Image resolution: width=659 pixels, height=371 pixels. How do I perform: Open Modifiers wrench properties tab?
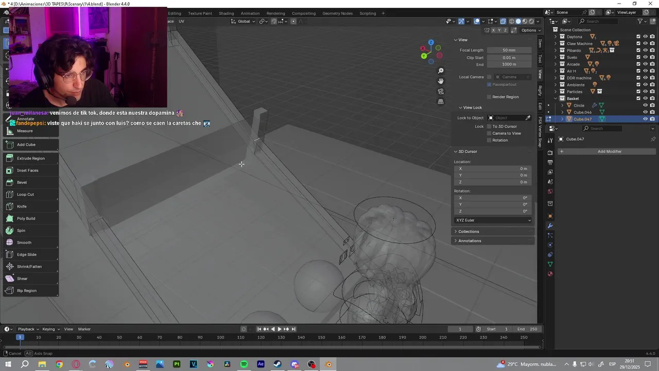point(550,226)
